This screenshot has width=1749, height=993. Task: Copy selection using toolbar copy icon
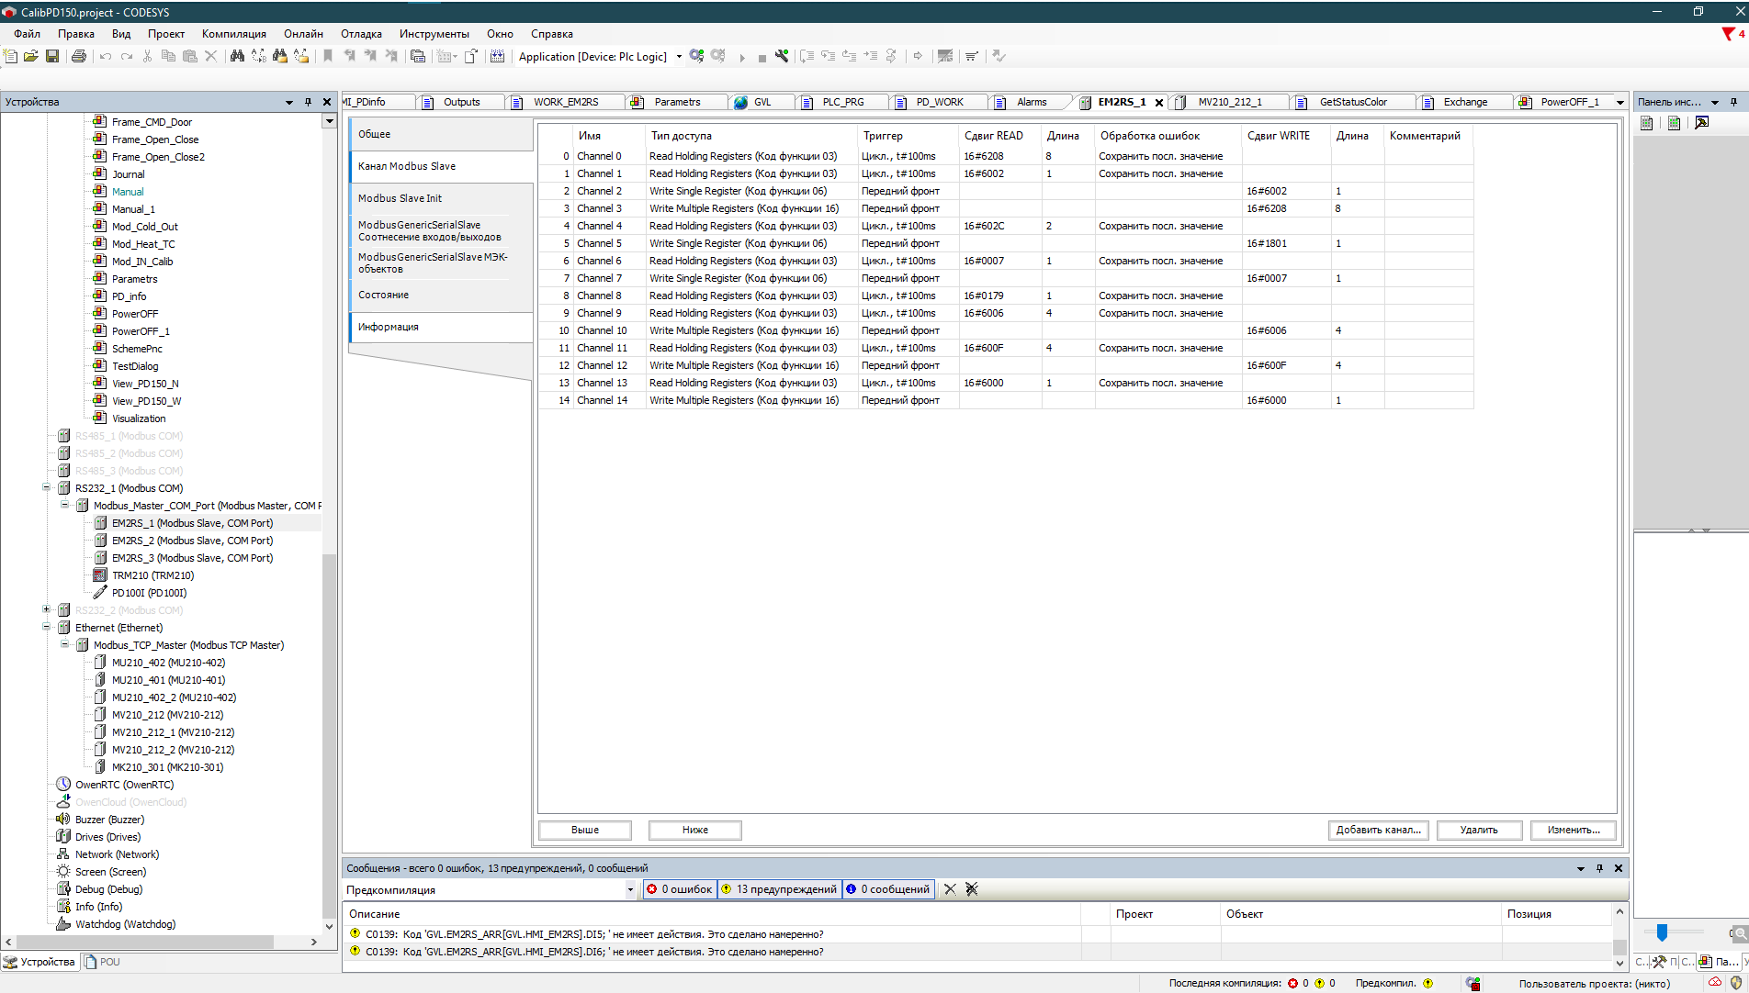[x=168, y=57]
